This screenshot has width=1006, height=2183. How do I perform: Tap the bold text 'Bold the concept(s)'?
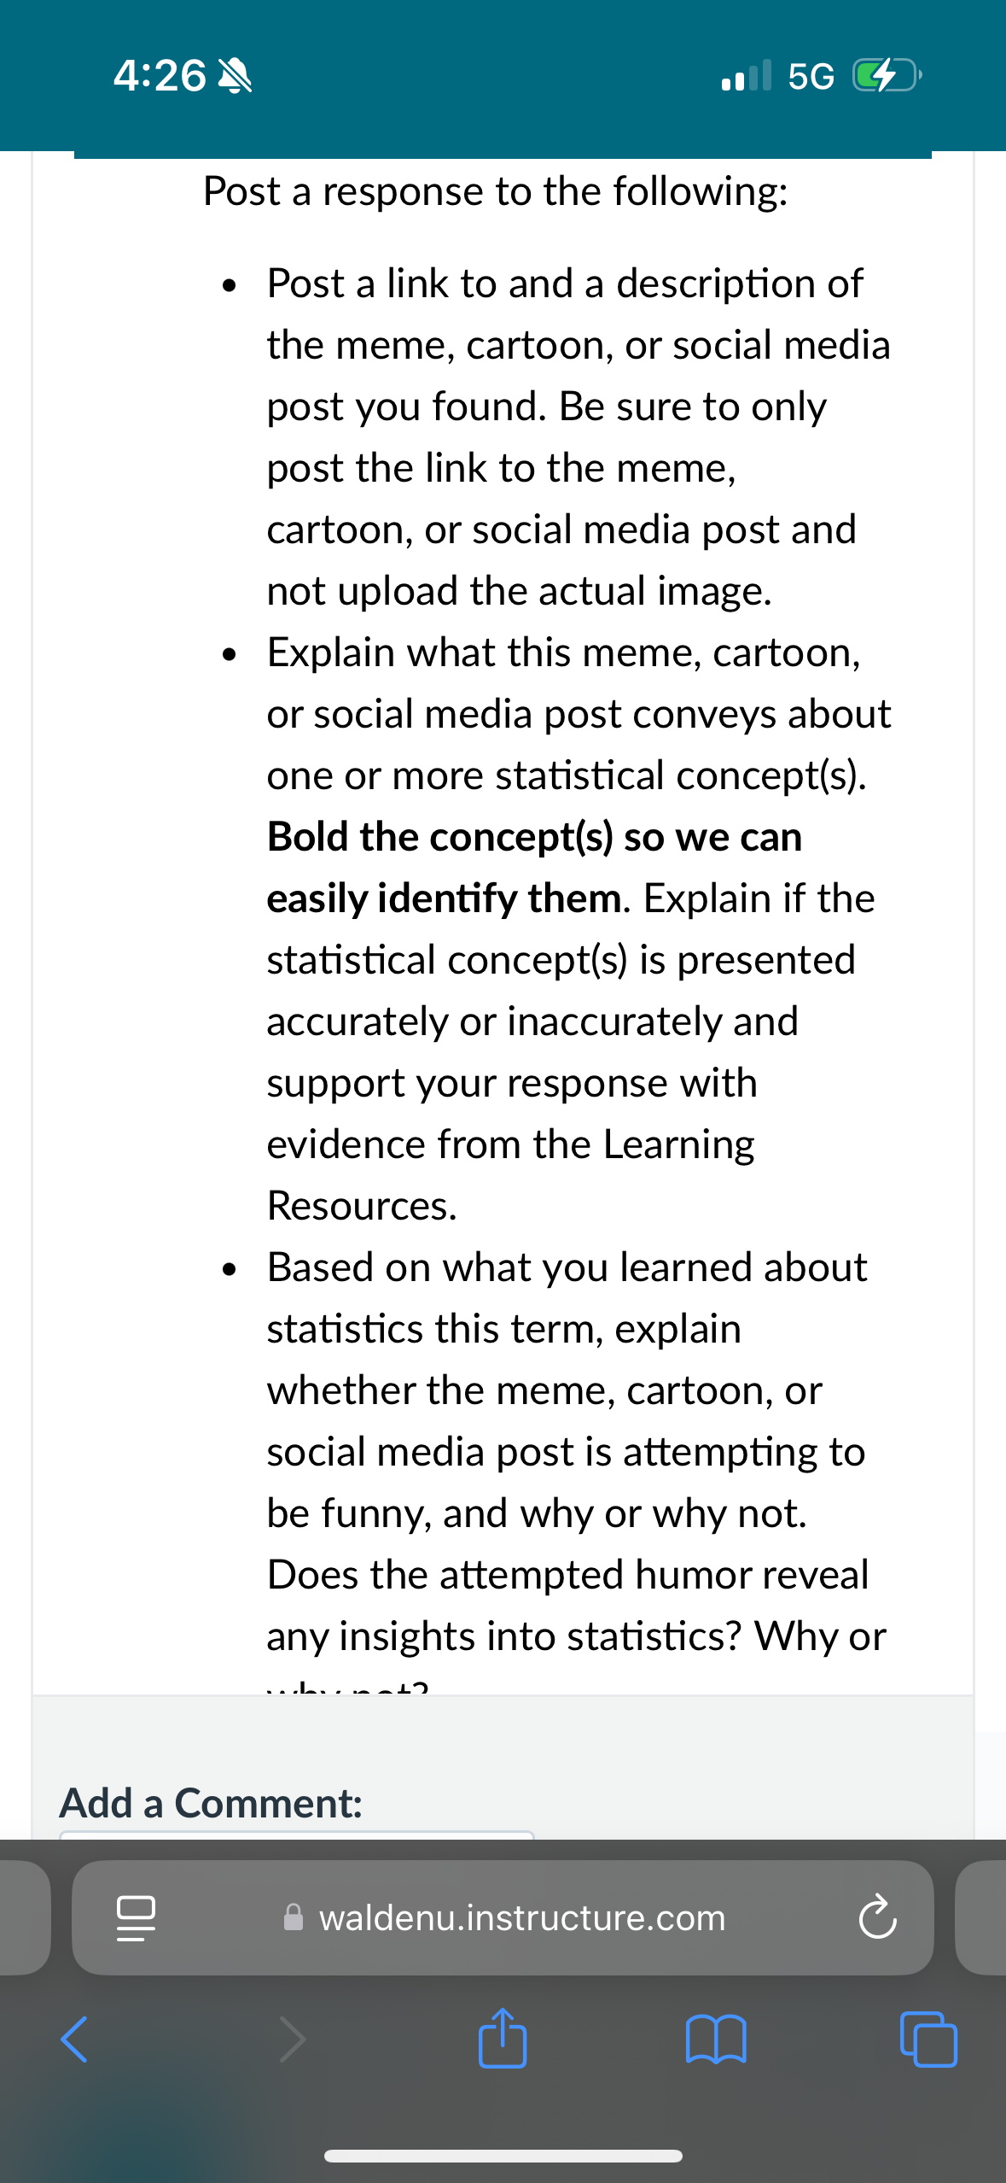coord(440,837)
